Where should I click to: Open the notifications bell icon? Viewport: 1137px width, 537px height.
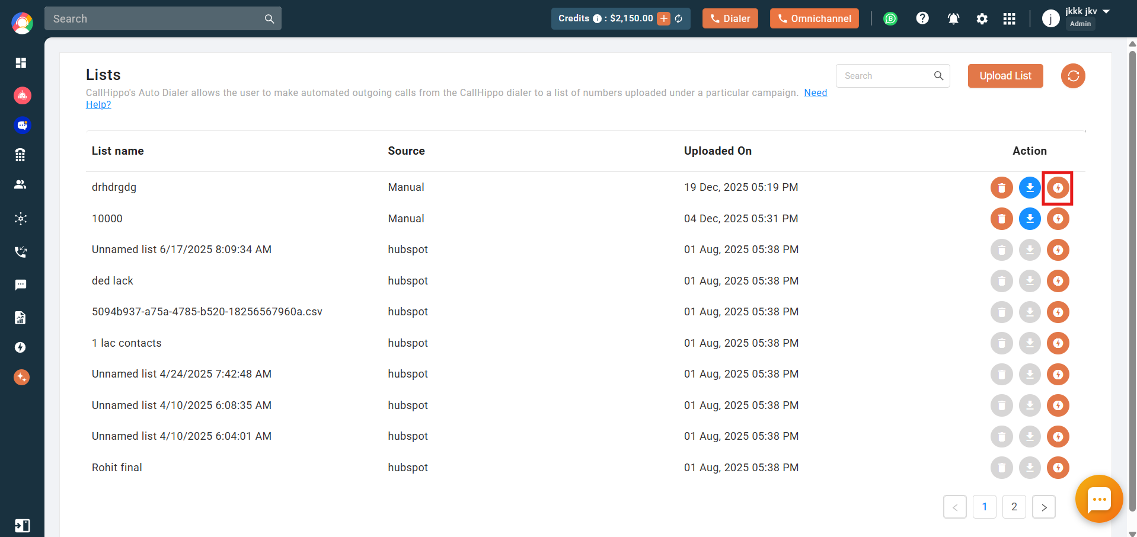pyautogui.click(x=953, y=18)
